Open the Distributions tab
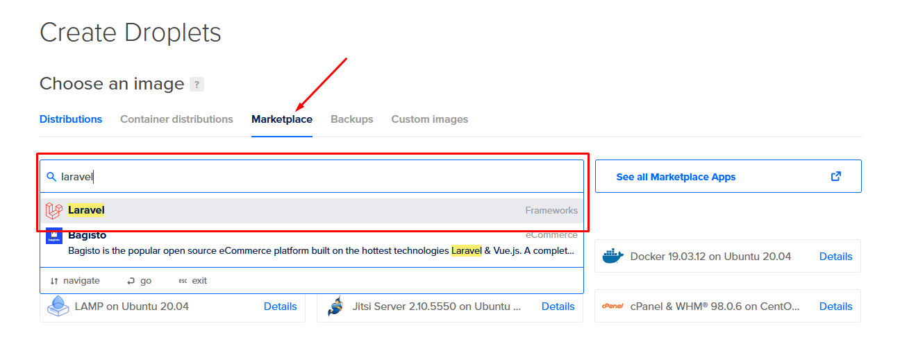Screen dimensions: 900x362 [x=71, y=119]
